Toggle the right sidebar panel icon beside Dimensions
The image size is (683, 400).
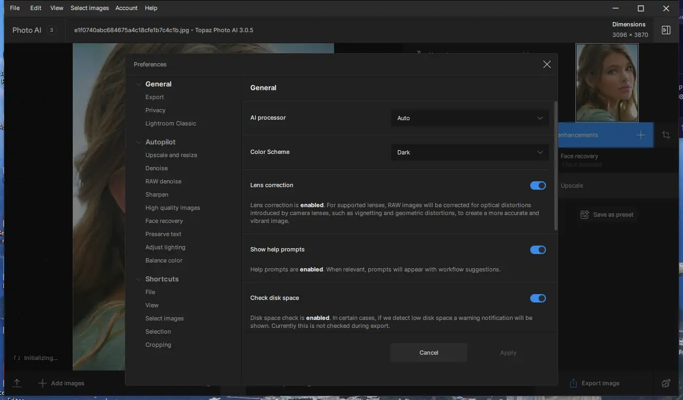(x=666, y=30)
